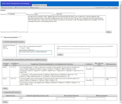Open the FFTC Failure RootCause menu
The height and width of the screenshot is (104, 122).
pyautogui.click(x=22, y=8)
